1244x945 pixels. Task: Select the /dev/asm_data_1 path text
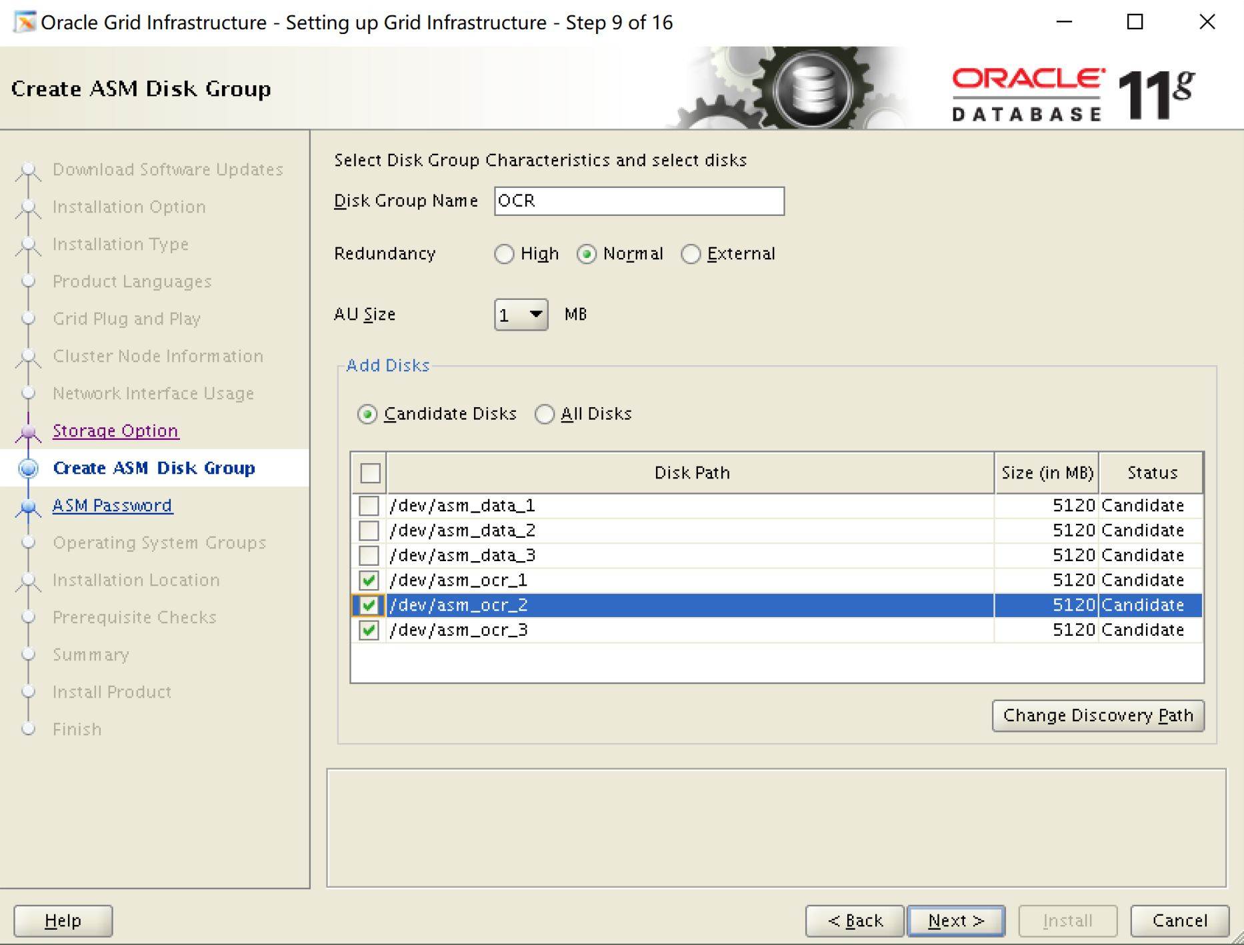[x=462, y=505]
